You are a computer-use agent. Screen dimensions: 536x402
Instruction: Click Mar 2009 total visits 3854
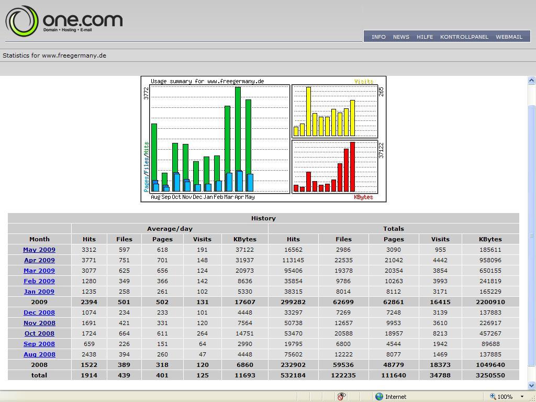coord(440,271)
